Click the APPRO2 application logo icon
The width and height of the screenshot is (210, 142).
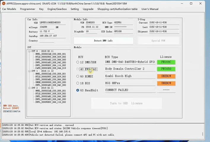[4, 3]
